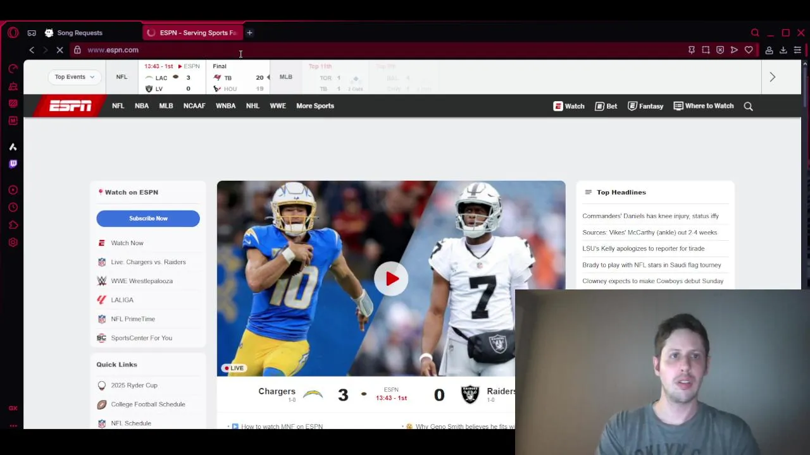Open the Easy Setup sliders icon
The width and height of the screenshot is (810, 455).
tap(797, 50)
